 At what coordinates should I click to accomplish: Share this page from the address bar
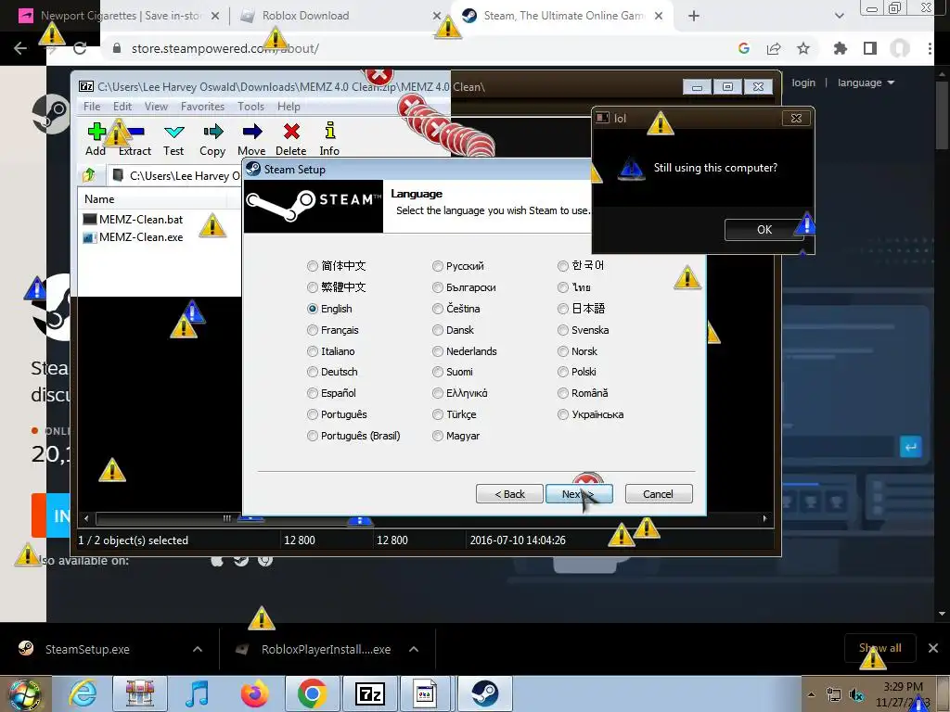(774, 48)
